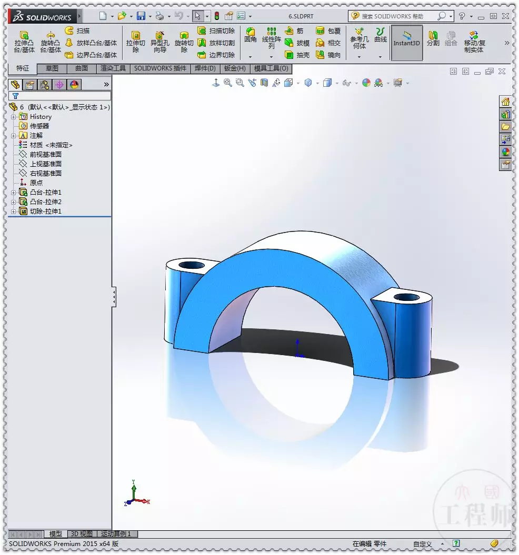
Task: Click the Wrap (包覆) tool
Action: 328,31
